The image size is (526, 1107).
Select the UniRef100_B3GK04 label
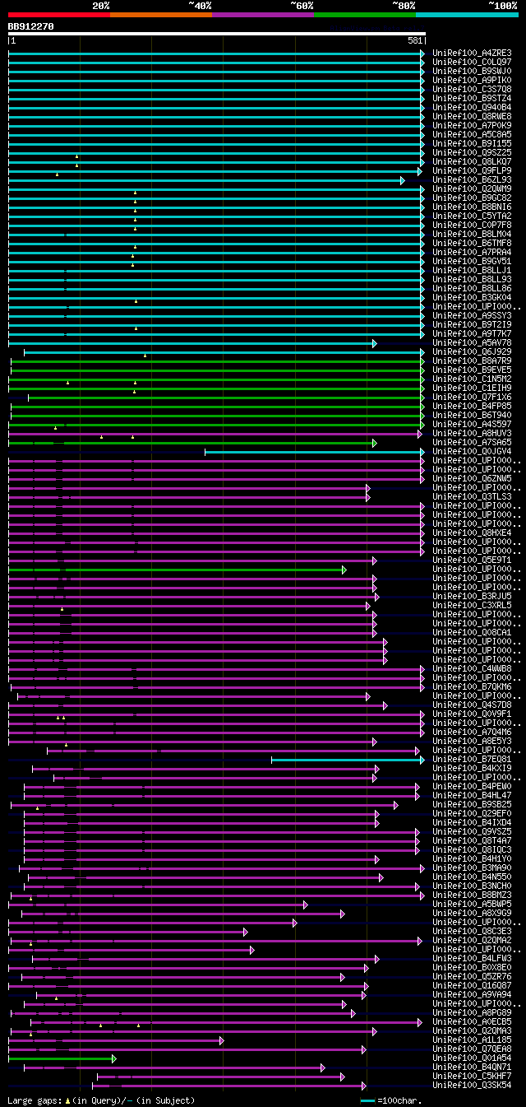[472, 297]
